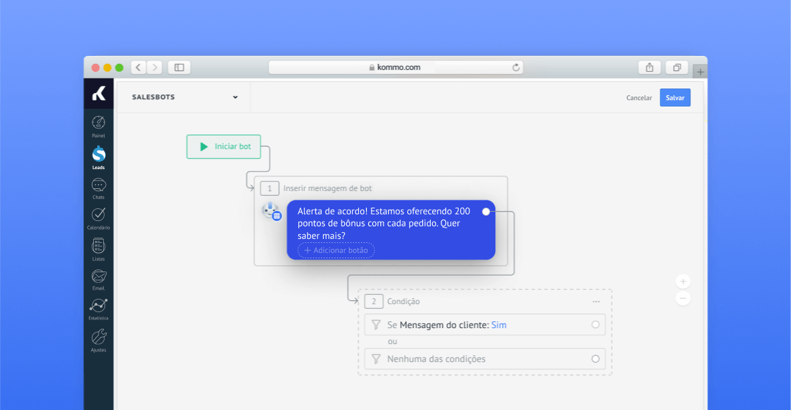Open the Condição block three-dot menu
The width and height of the screenshot is (791, 410).
(596, 302)
